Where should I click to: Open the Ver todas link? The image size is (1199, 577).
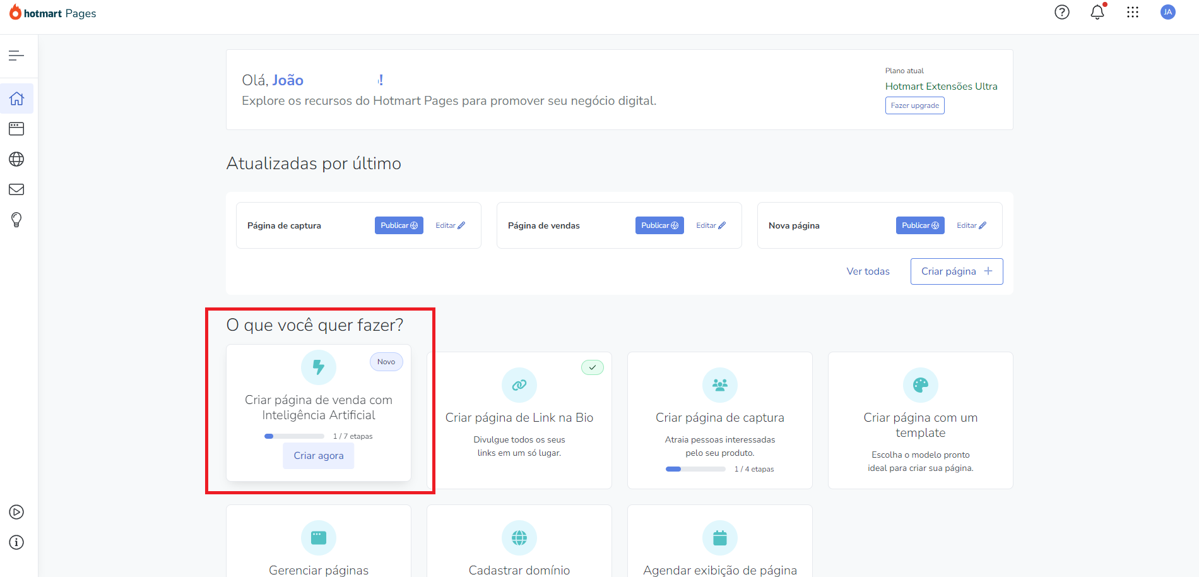click(x=868, y=271)
